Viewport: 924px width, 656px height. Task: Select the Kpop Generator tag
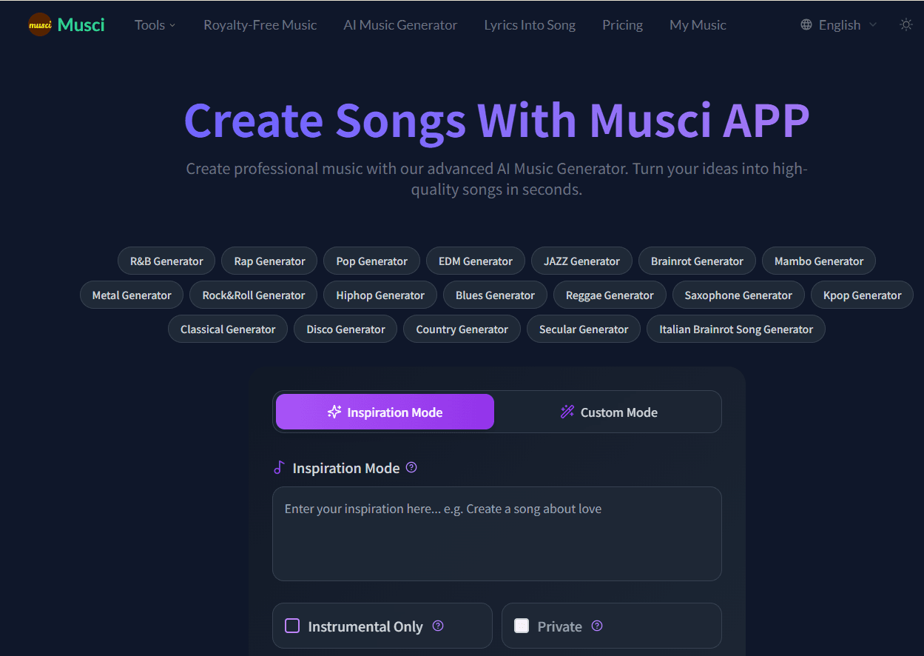[x=862, y=295]
